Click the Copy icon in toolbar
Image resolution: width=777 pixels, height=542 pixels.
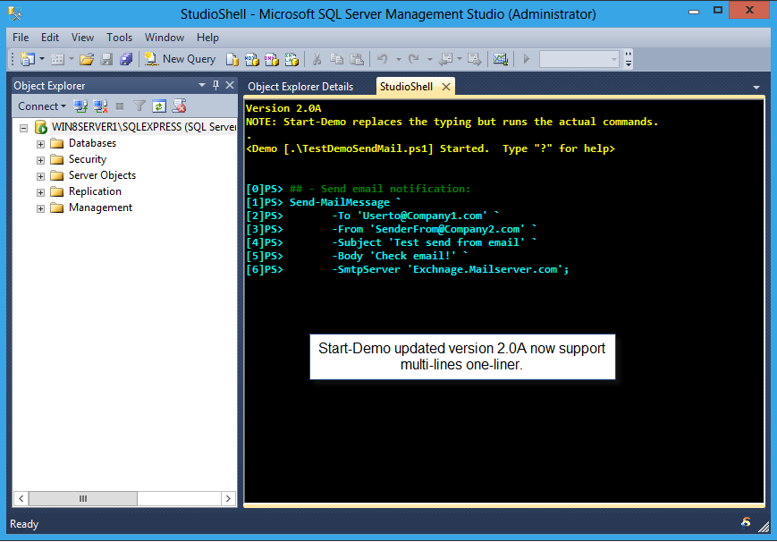(x=336, y=60)
